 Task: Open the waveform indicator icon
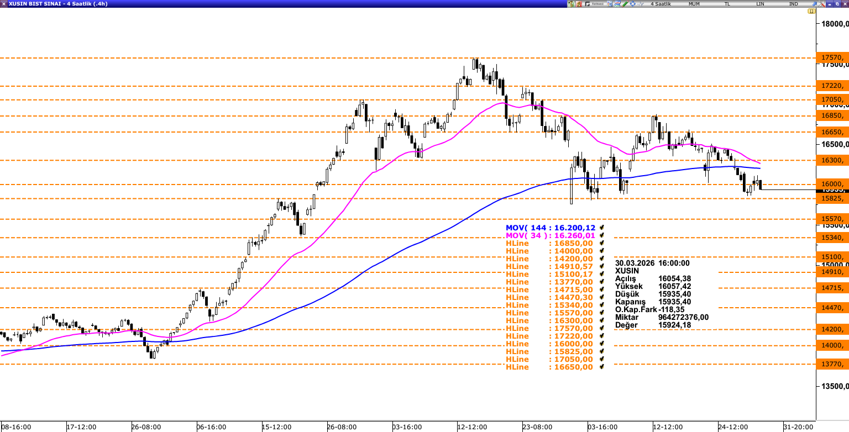(x=640, y=4)
